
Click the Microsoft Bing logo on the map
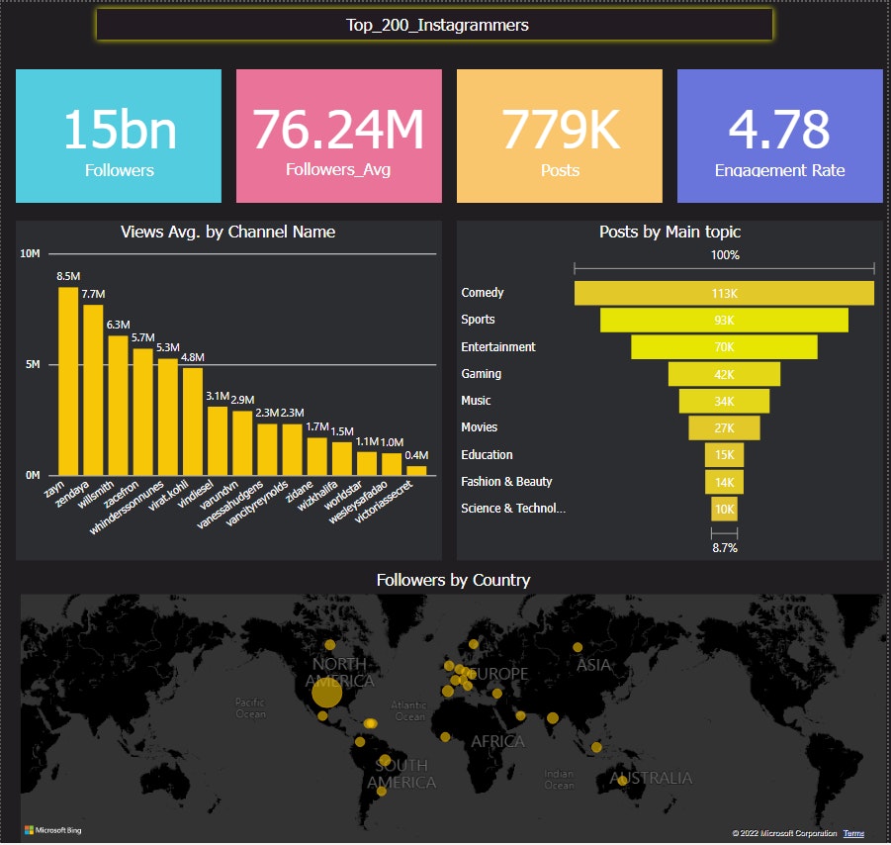(x=53, y=830)
